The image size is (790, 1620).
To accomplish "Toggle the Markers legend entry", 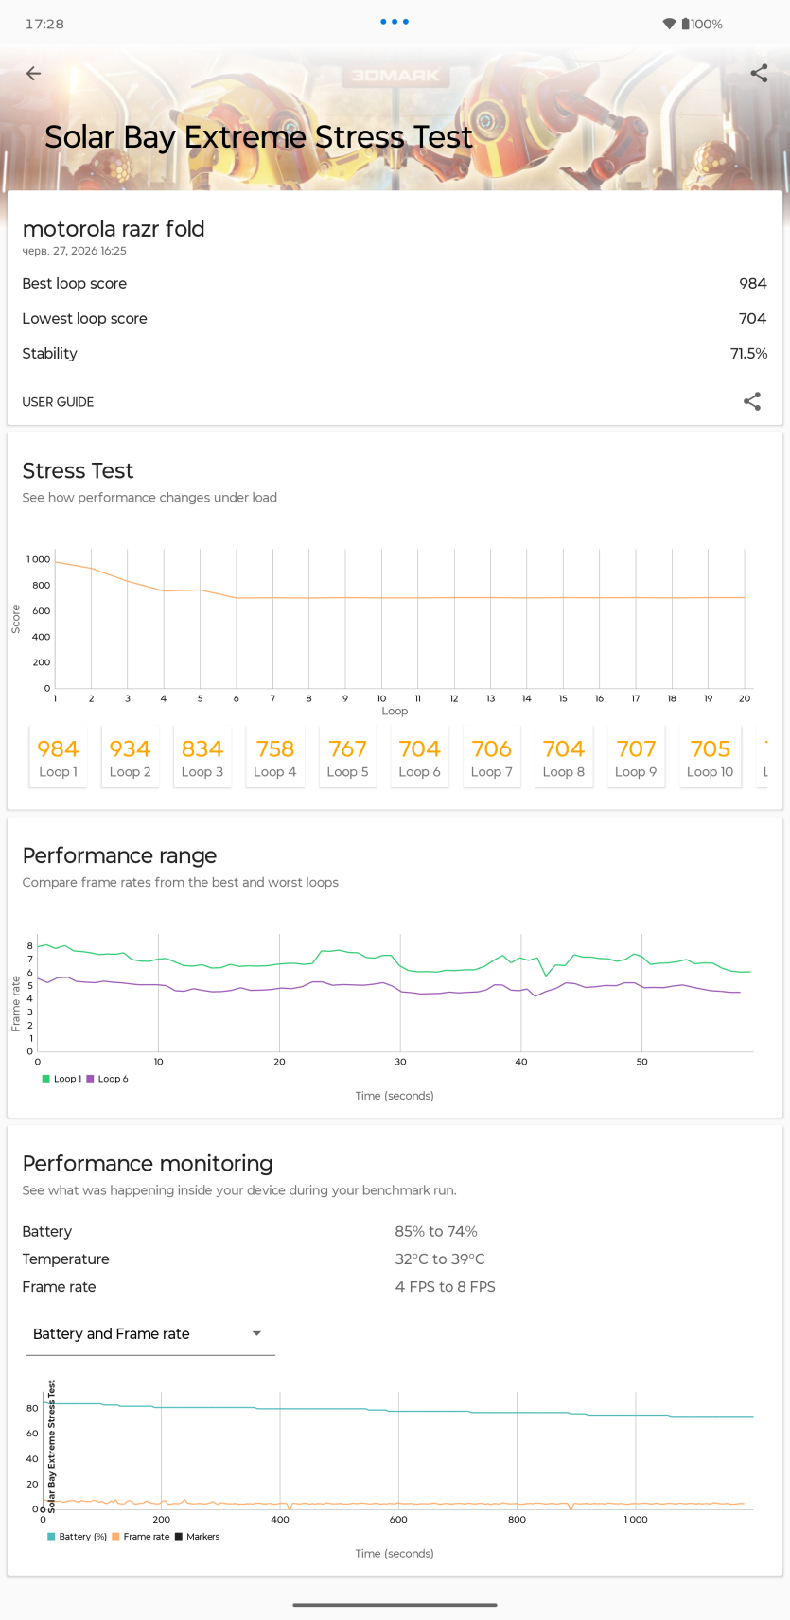I will coord(197,1537).
